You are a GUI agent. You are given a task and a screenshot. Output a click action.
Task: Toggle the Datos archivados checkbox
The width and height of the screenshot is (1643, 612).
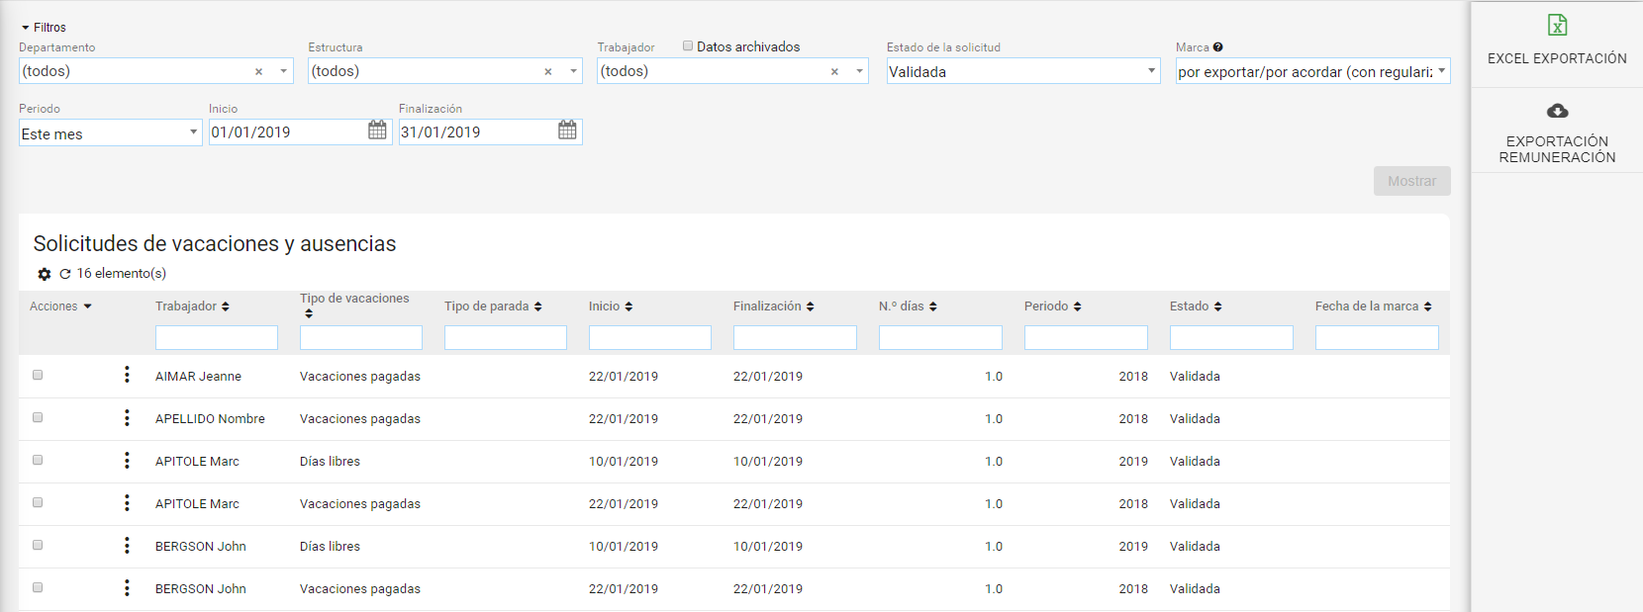688,45
